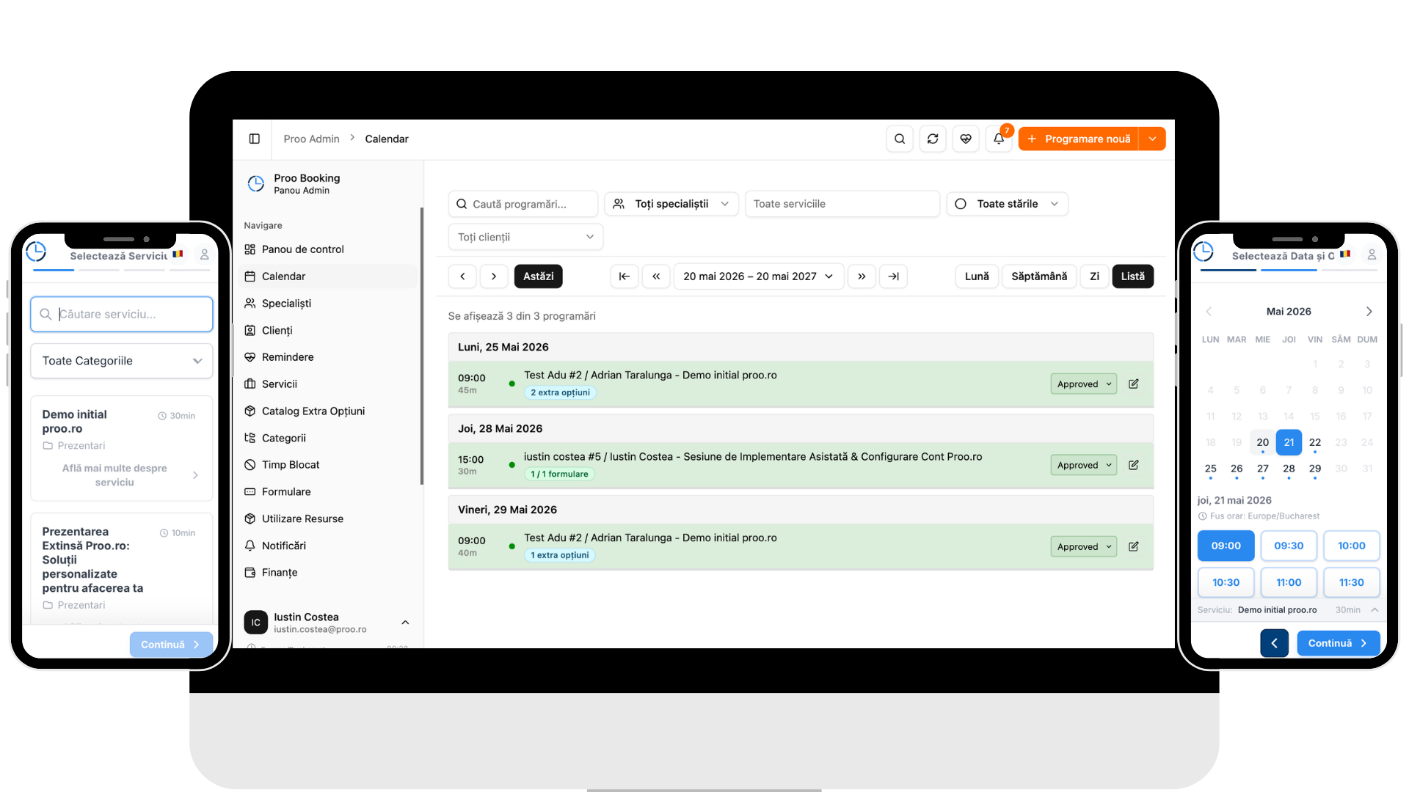The height and width of the screenshot is (792, 1409).
Task: Click the refresh icon in top bar
Action: click(933, 139)
